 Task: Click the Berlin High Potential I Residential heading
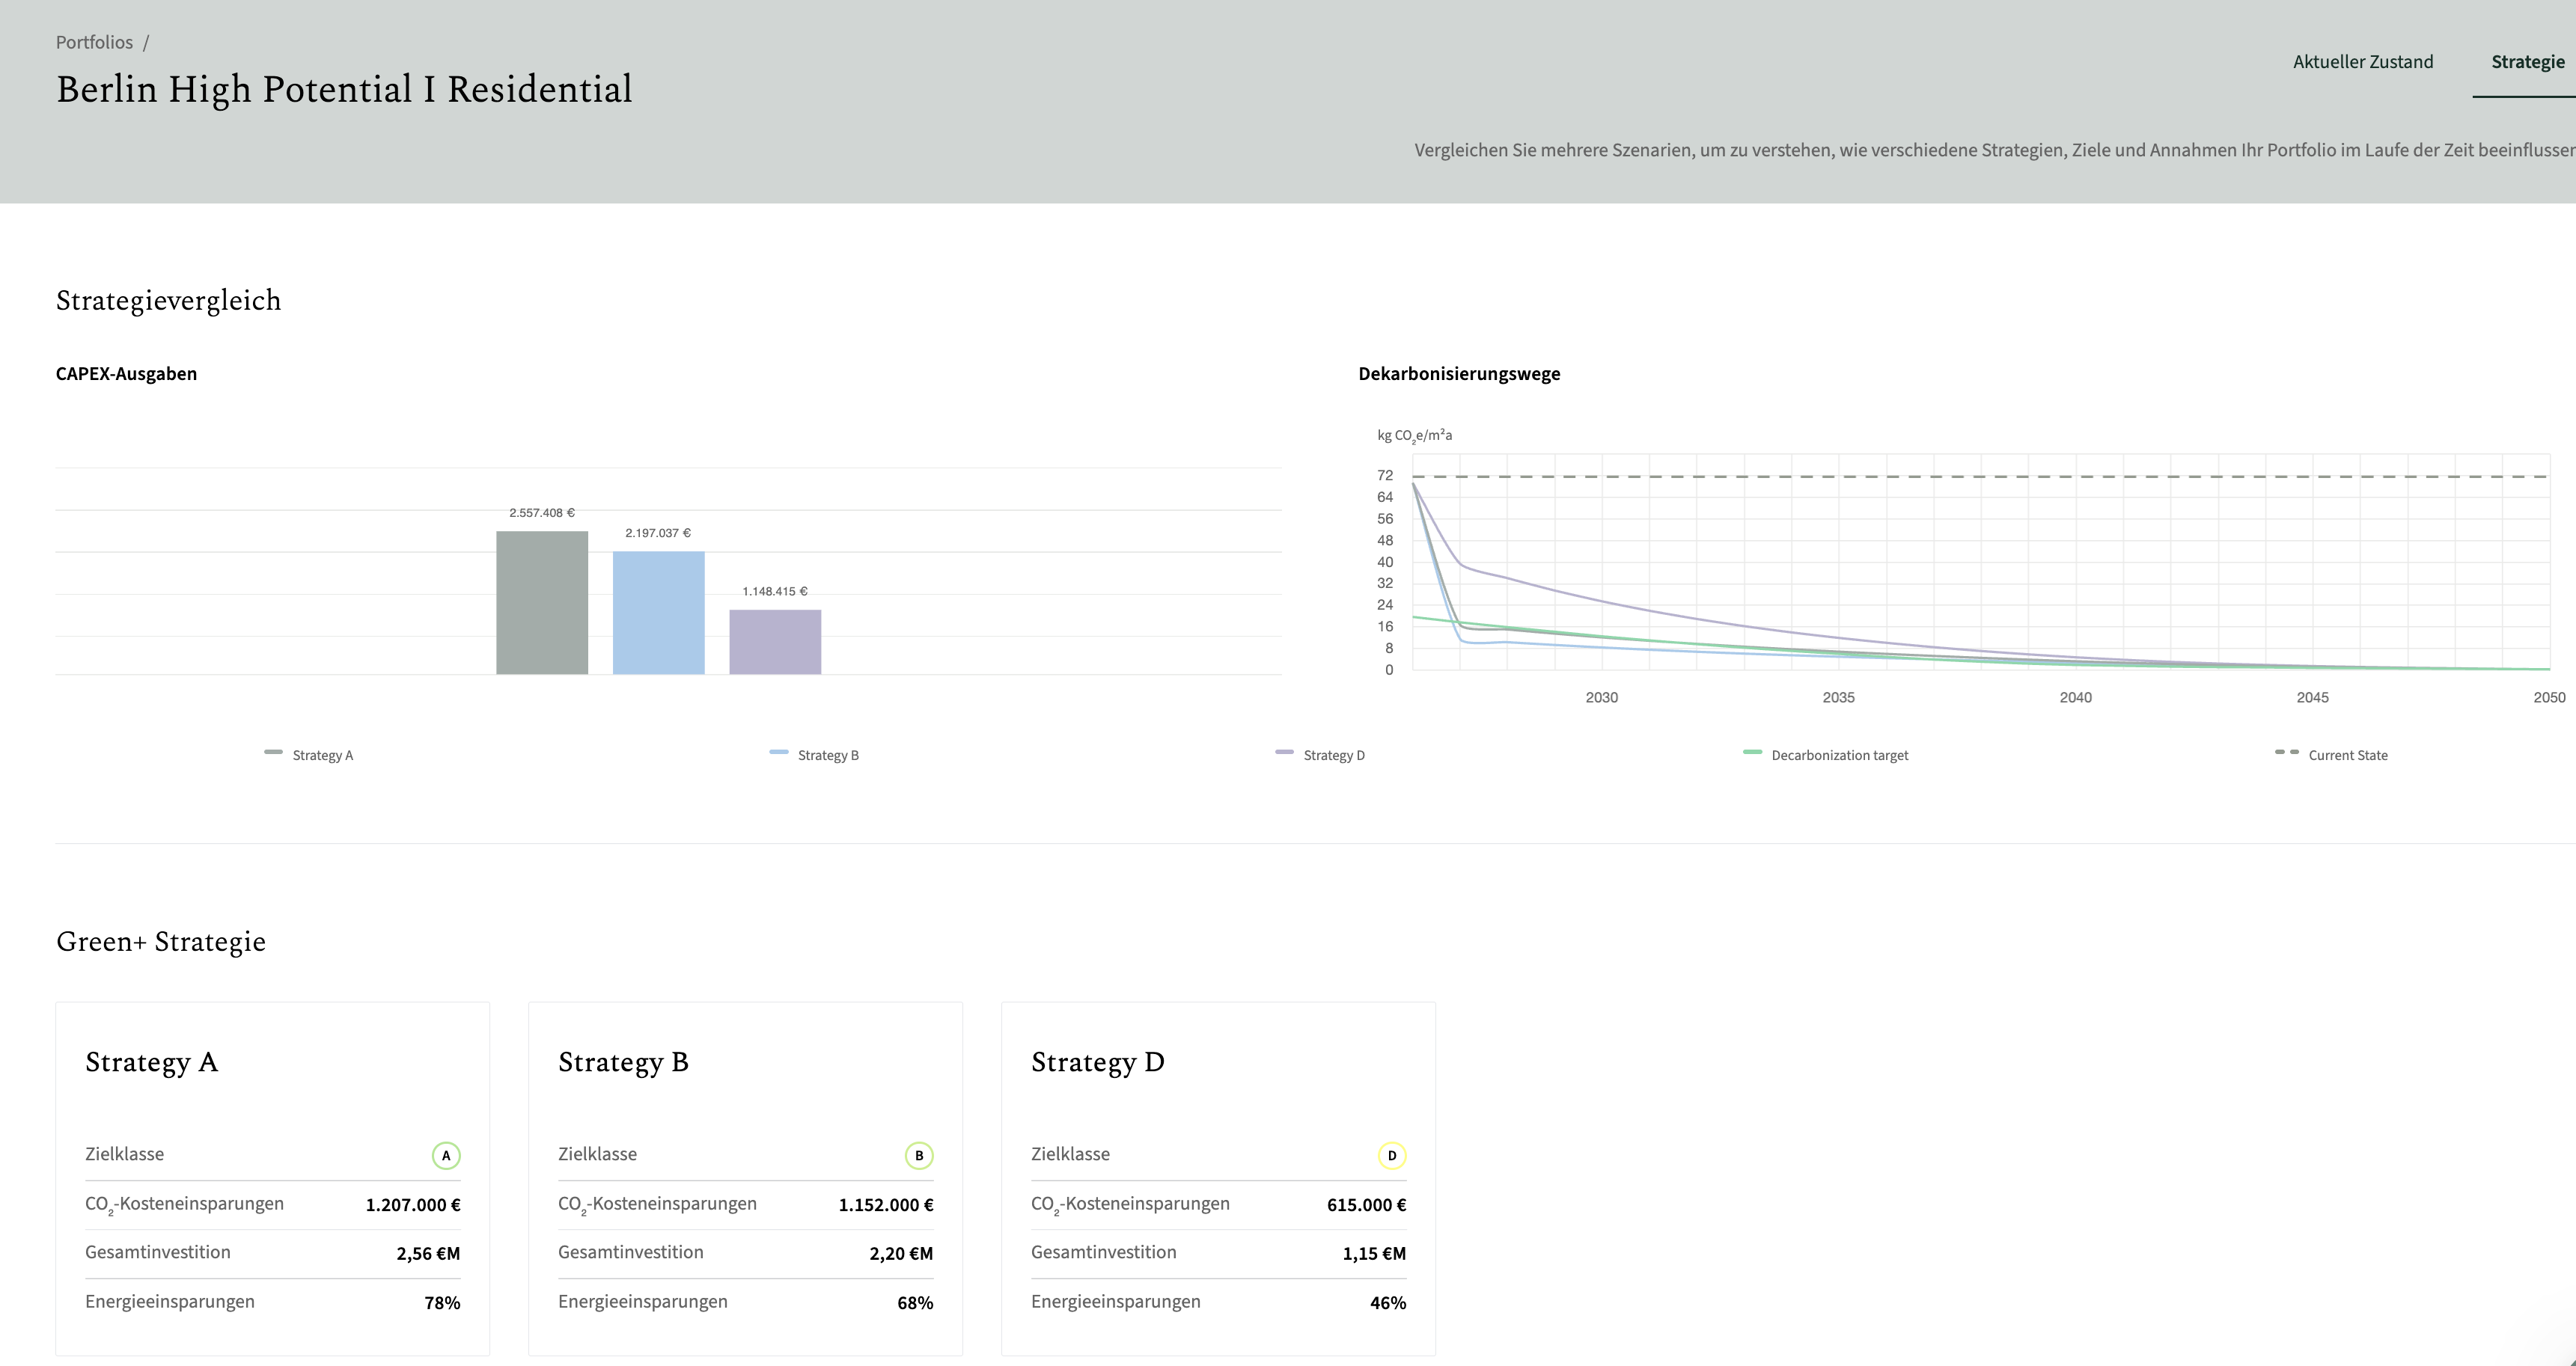(344, 90)
